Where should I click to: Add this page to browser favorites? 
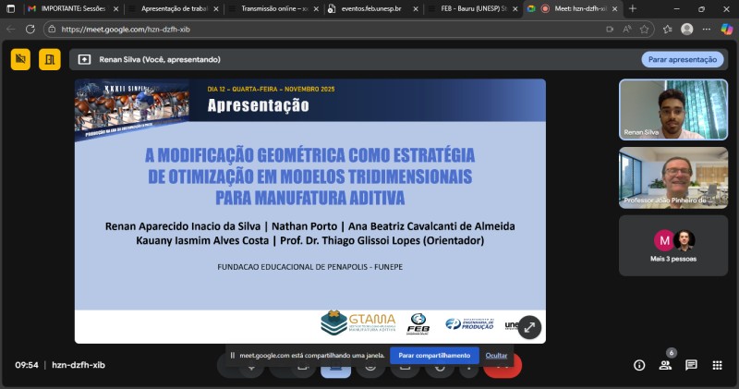click(667, 29)
